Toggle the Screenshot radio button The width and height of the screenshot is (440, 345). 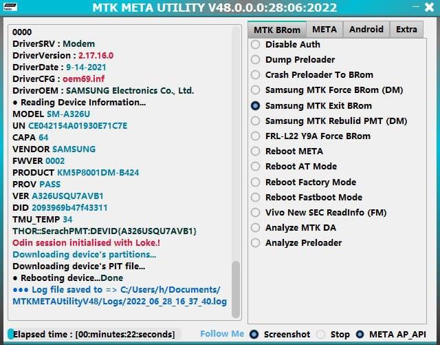coord(254,334)
